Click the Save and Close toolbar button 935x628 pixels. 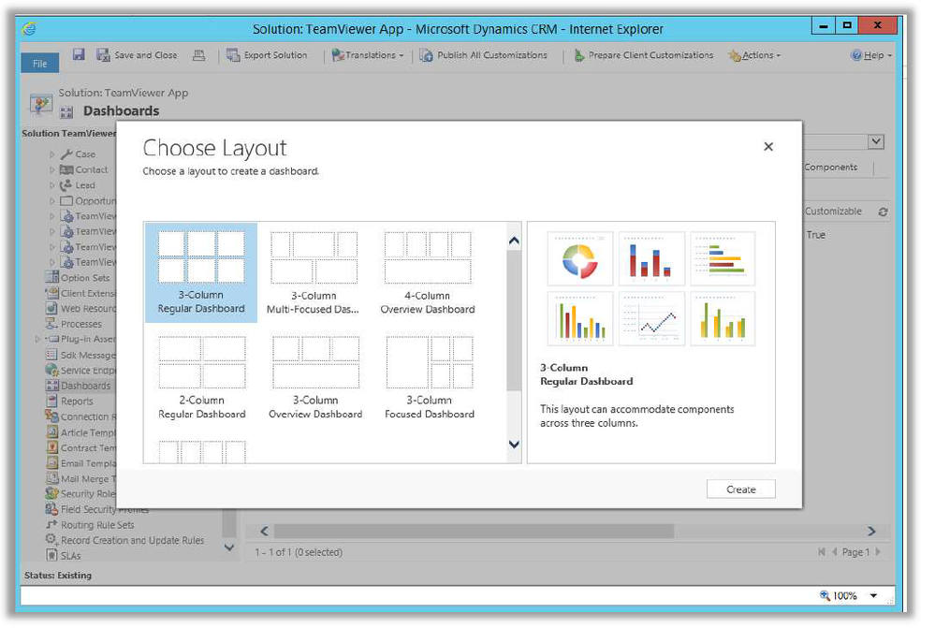tap(137, 55)
